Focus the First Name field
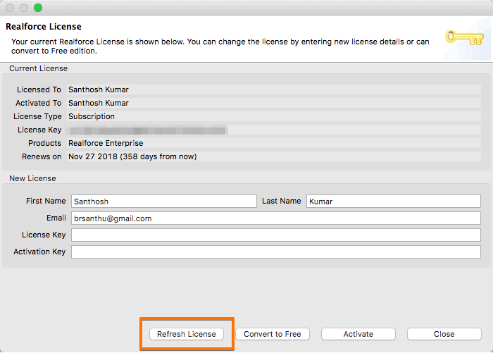 pos(164,202)
